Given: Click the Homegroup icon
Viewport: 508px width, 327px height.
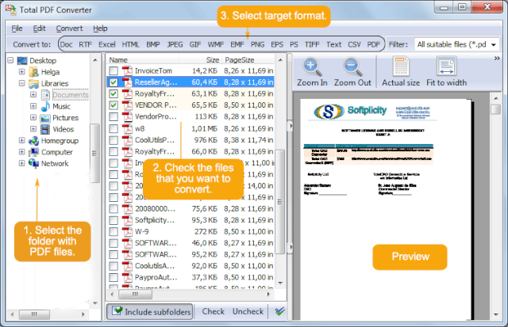Looking at the screenshot, I should click(33, 141).
